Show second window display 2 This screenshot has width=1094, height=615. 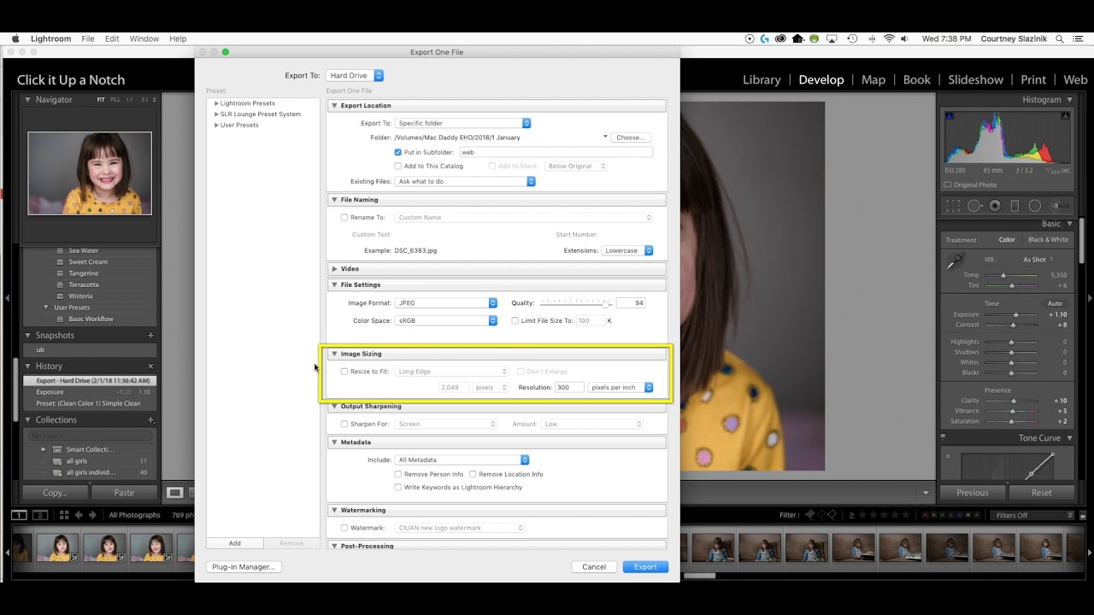click(39, 515)
